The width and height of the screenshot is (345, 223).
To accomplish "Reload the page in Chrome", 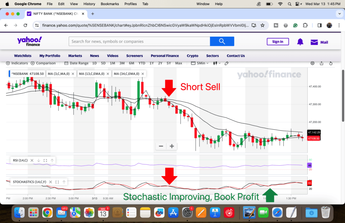I will (25, 25).
